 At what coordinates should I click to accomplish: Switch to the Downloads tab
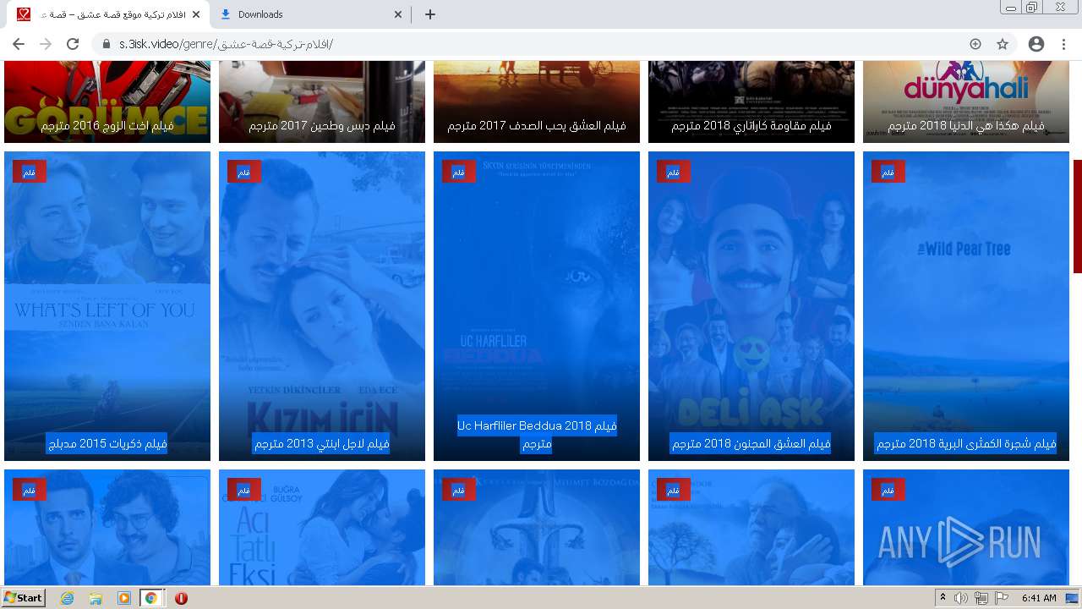310,14
